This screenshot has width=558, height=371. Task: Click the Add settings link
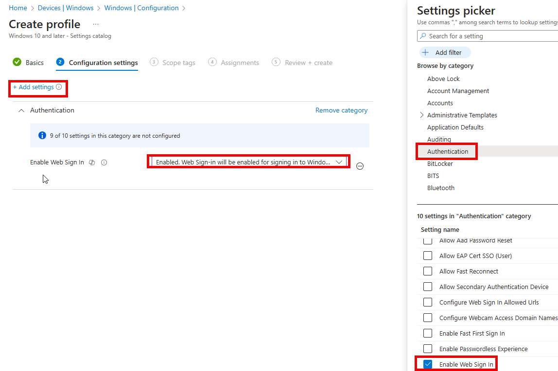(x=34, y=87)
